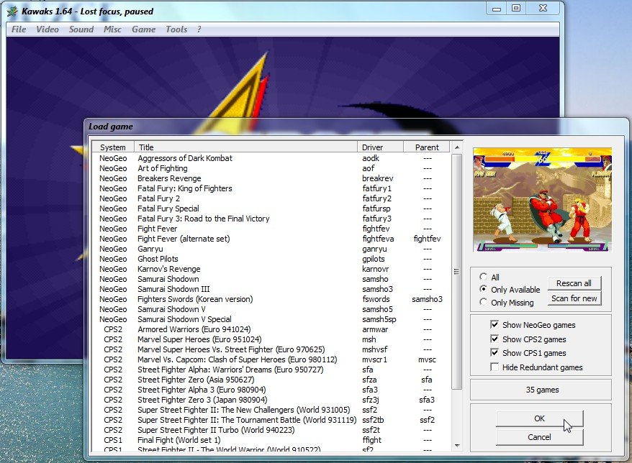Viewport: 632px width, 463px height.
Task: Select Breakers Revenge row
Action: 271,178
